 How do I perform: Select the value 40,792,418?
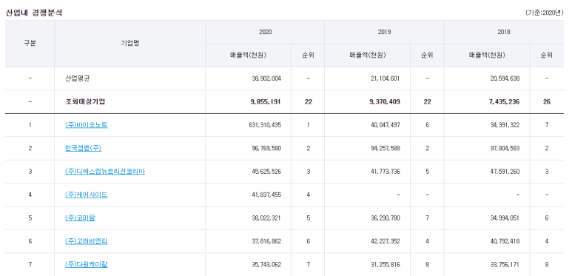[x=505, y=241]
